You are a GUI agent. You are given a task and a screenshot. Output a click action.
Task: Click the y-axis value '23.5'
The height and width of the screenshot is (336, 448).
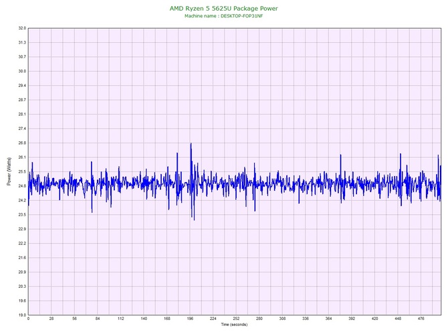(x=22, y=215)
